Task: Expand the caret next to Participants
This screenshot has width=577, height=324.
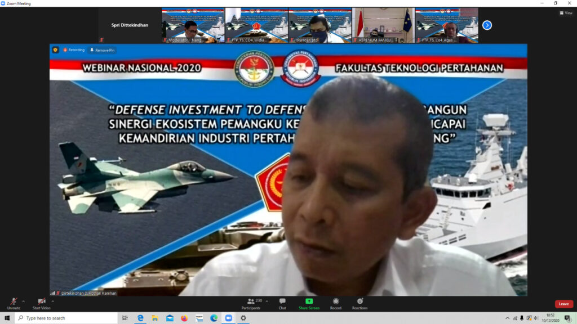Action: (267, 301)
